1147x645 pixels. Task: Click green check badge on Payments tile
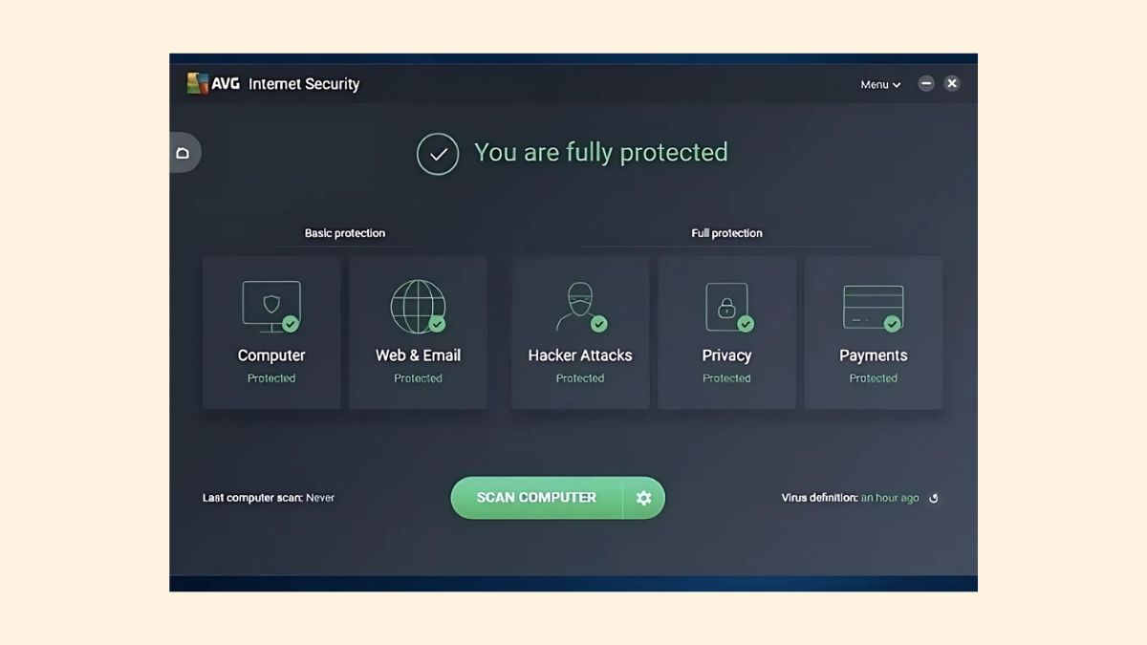[x=892, y=324]
